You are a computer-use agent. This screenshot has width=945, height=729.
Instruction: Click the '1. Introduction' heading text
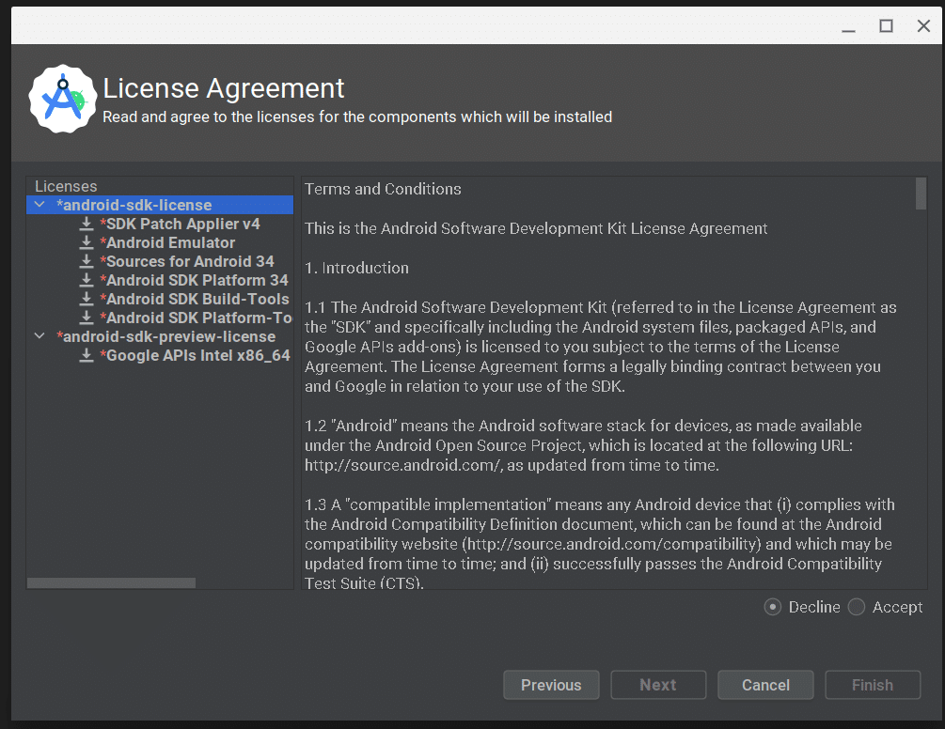point(356,268)
